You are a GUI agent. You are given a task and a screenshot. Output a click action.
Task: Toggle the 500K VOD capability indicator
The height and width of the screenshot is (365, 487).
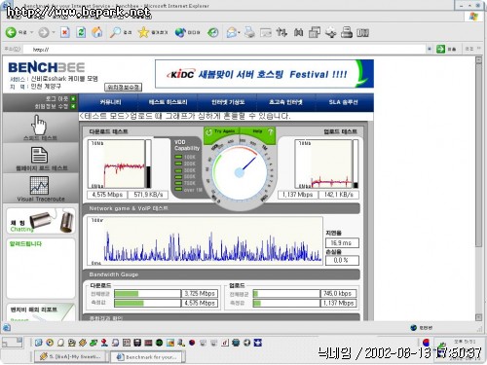(178, 177)
